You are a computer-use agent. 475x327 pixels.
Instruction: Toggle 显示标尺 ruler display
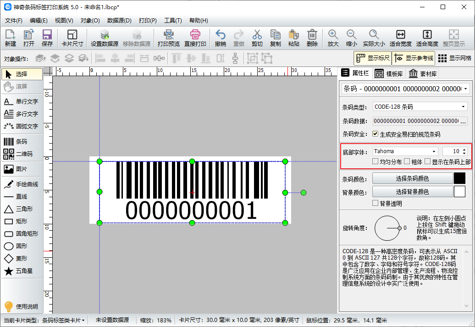point(373,58)
